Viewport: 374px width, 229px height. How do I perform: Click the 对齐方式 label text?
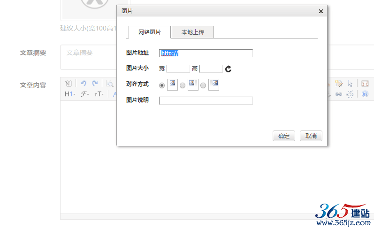coord(137,84)
